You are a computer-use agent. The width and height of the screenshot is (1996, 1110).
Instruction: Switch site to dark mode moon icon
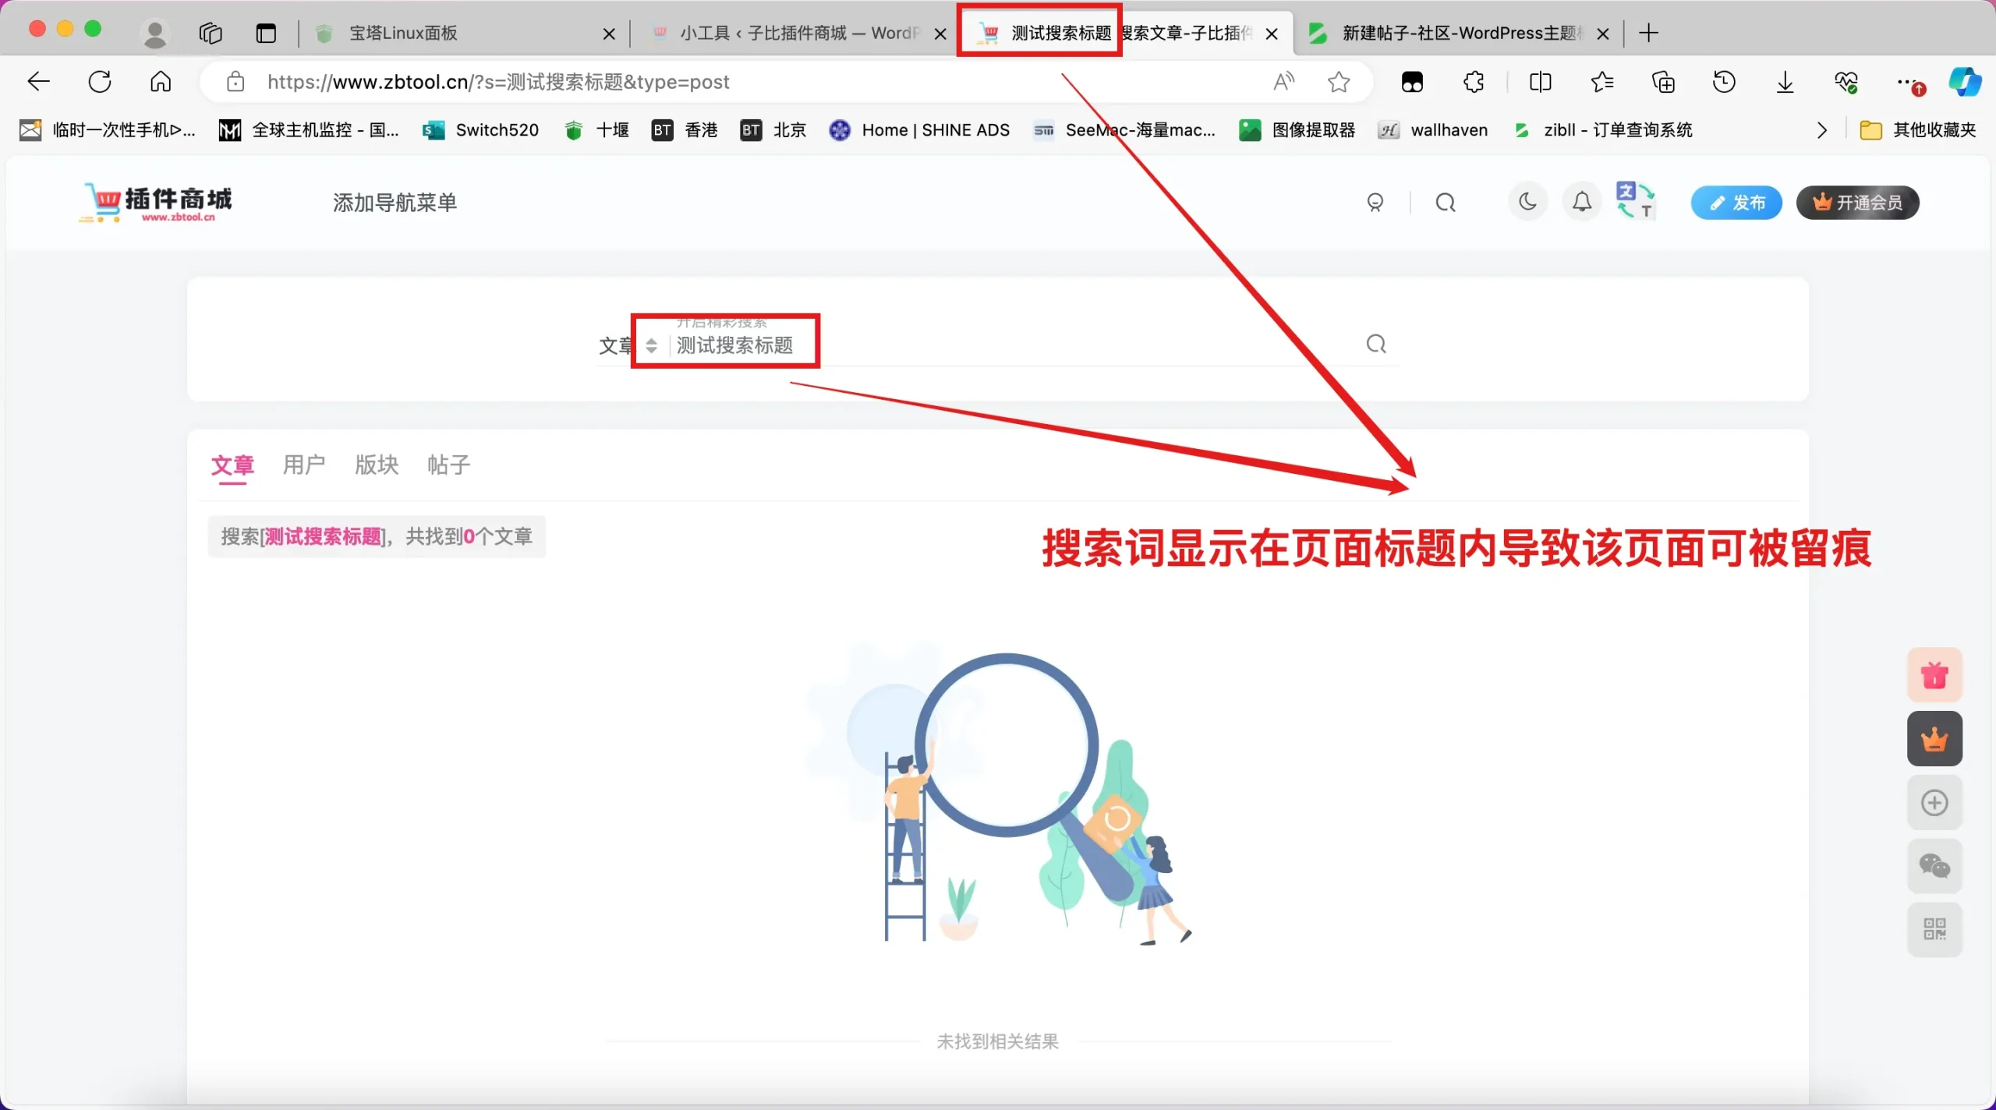pyautogui.click(x=1527, y=203)
